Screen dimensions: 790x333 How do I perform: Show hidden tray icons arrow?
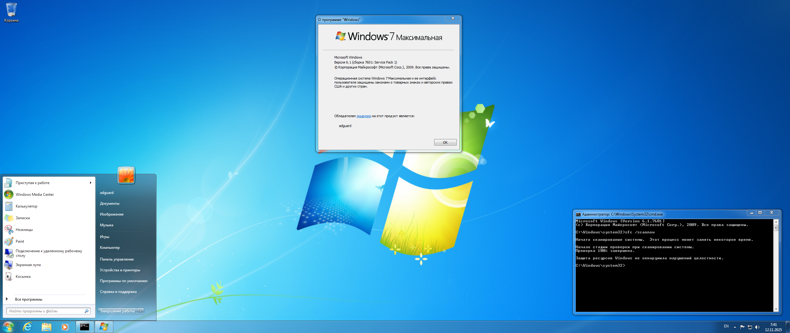735,327
